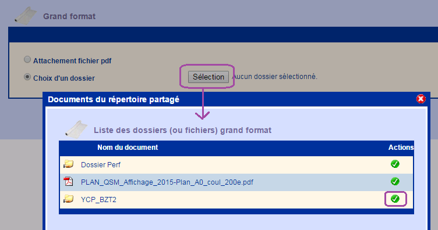
Task: Click the Dossier Perf folder icon
Action: [x=69, y=164]
